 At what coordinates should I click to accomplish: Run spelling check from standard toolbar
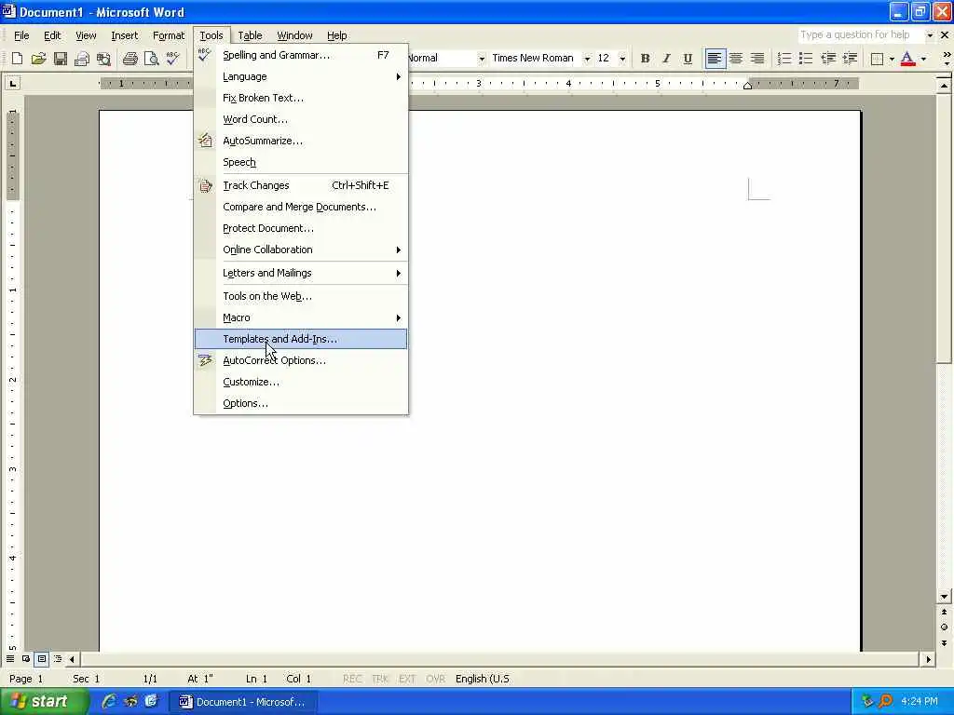(173, 59)
